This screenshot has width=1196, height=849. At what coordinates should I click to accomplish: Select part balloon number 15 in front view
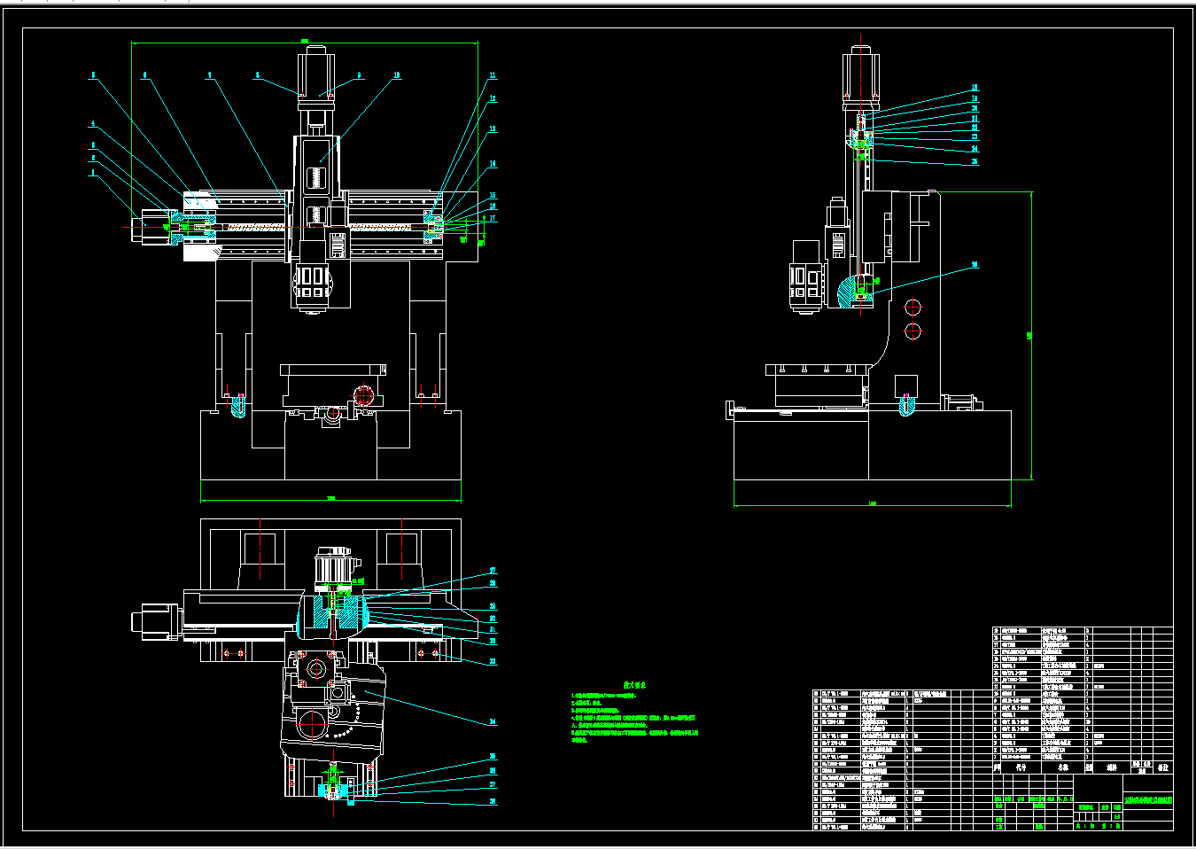(x=493, y=196)
